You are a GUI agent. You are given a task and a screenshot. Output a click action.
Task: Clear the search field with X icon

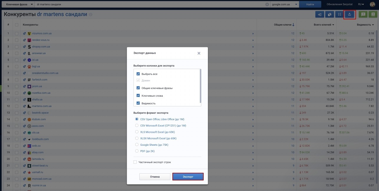click(267, 4)
